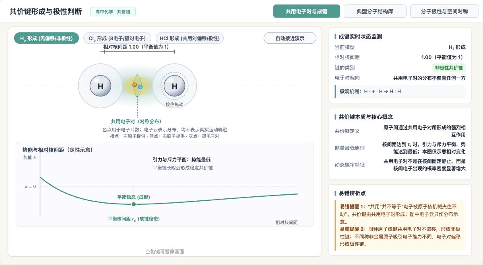The width and height of the screenshot is (483, 265).
Task: Click 引力与斥力平衡：势能最低 annotation
Action: click(x=182, y=159)
